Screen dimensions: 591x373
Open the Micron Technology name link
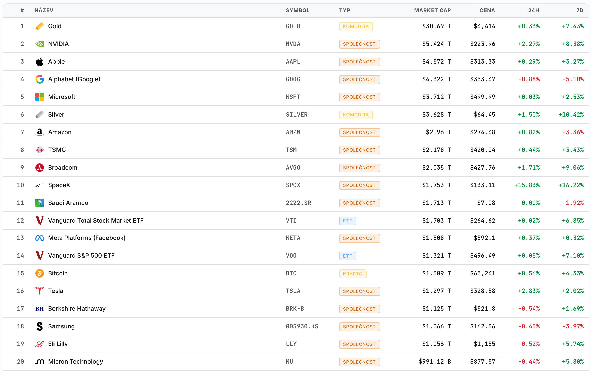pyautogui.click(x=75, y=362)
